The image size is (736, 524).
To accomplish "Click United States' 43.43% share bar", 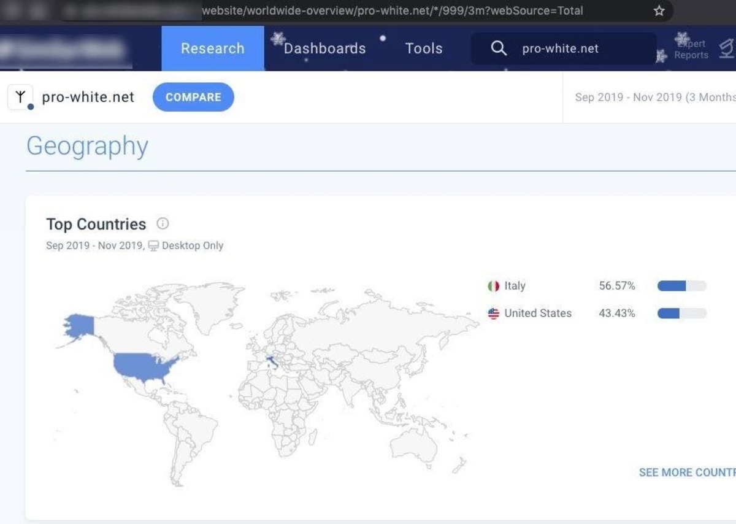I will pyautogui.click(x=681, y=314).
